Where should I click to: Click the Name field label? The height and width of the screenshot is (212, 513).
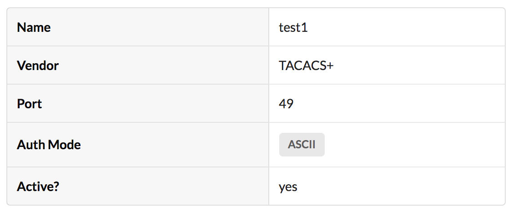click(x=34, y=27)
